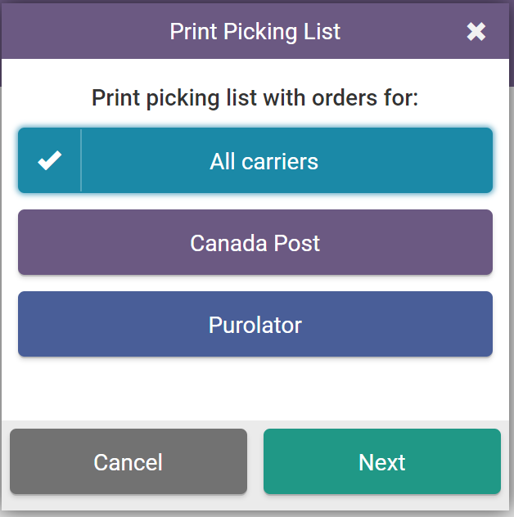Filter picking list to Purolator orders
This screenshot has height=517, width=514.
tap(255, 325)
